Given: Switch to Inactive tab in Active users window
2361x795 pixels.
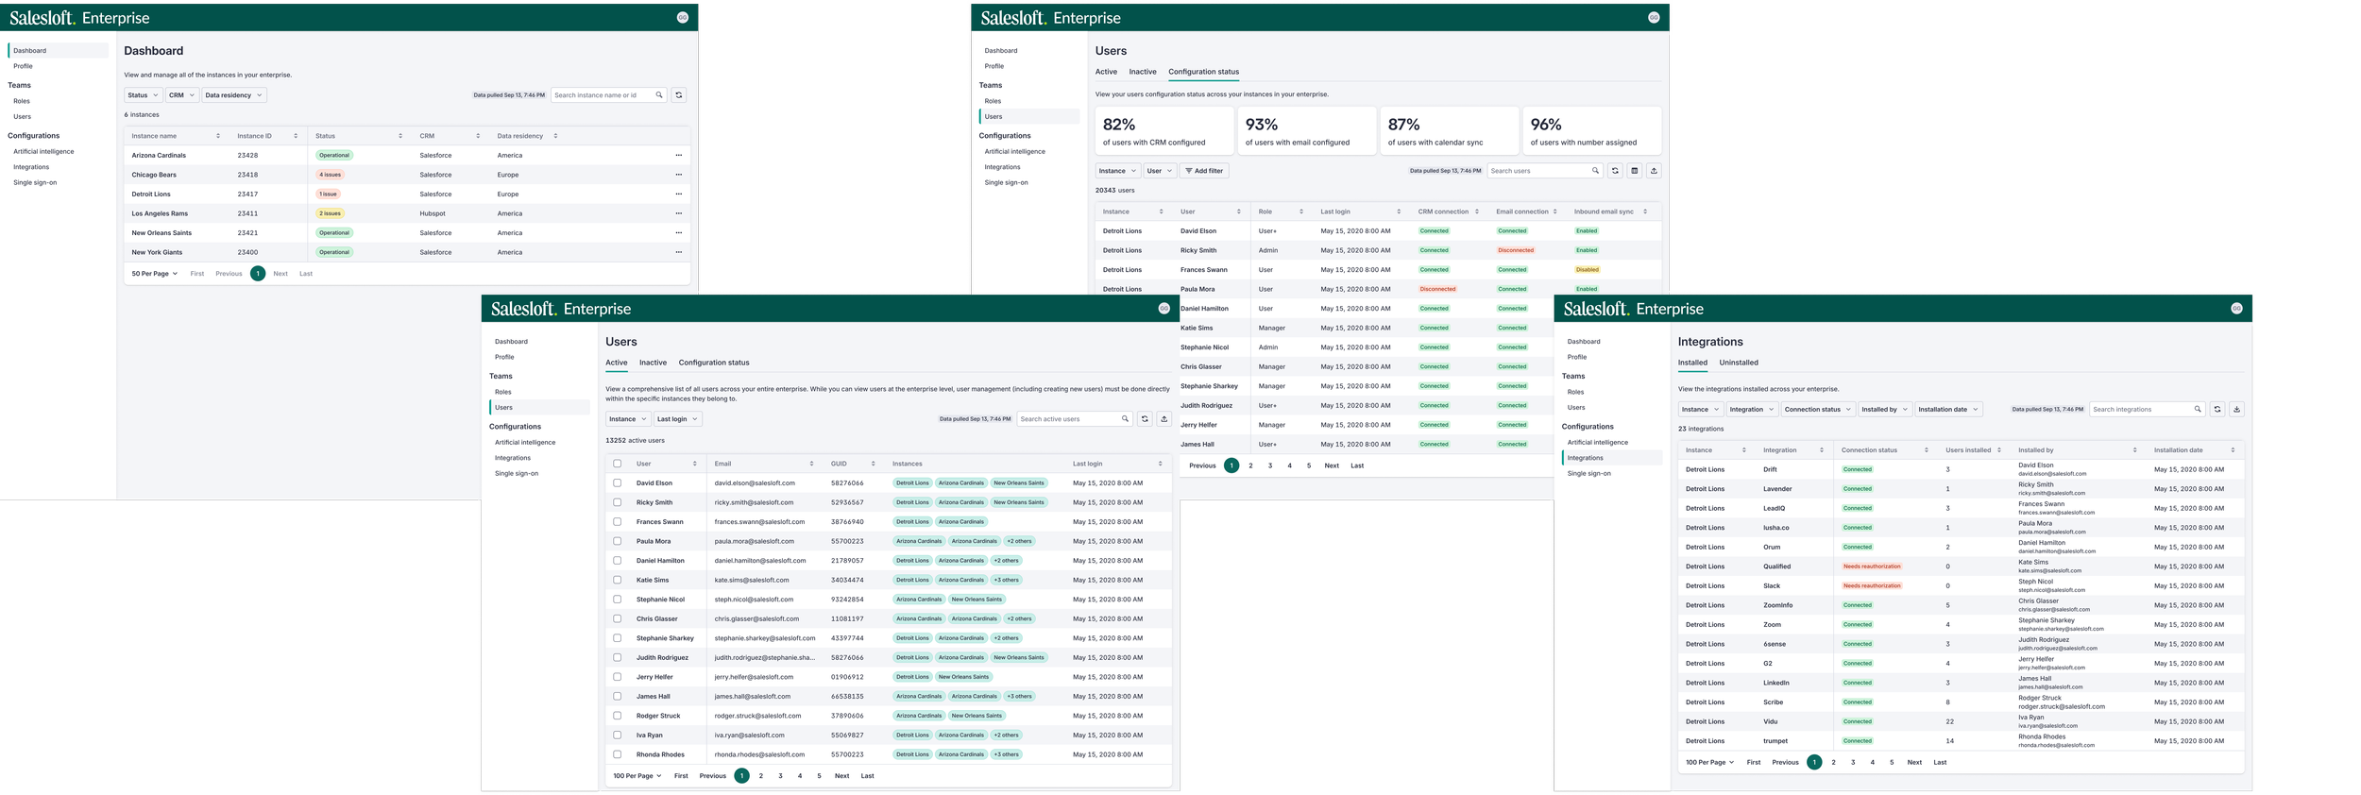Looking at the screenshot, I should 653,363.
